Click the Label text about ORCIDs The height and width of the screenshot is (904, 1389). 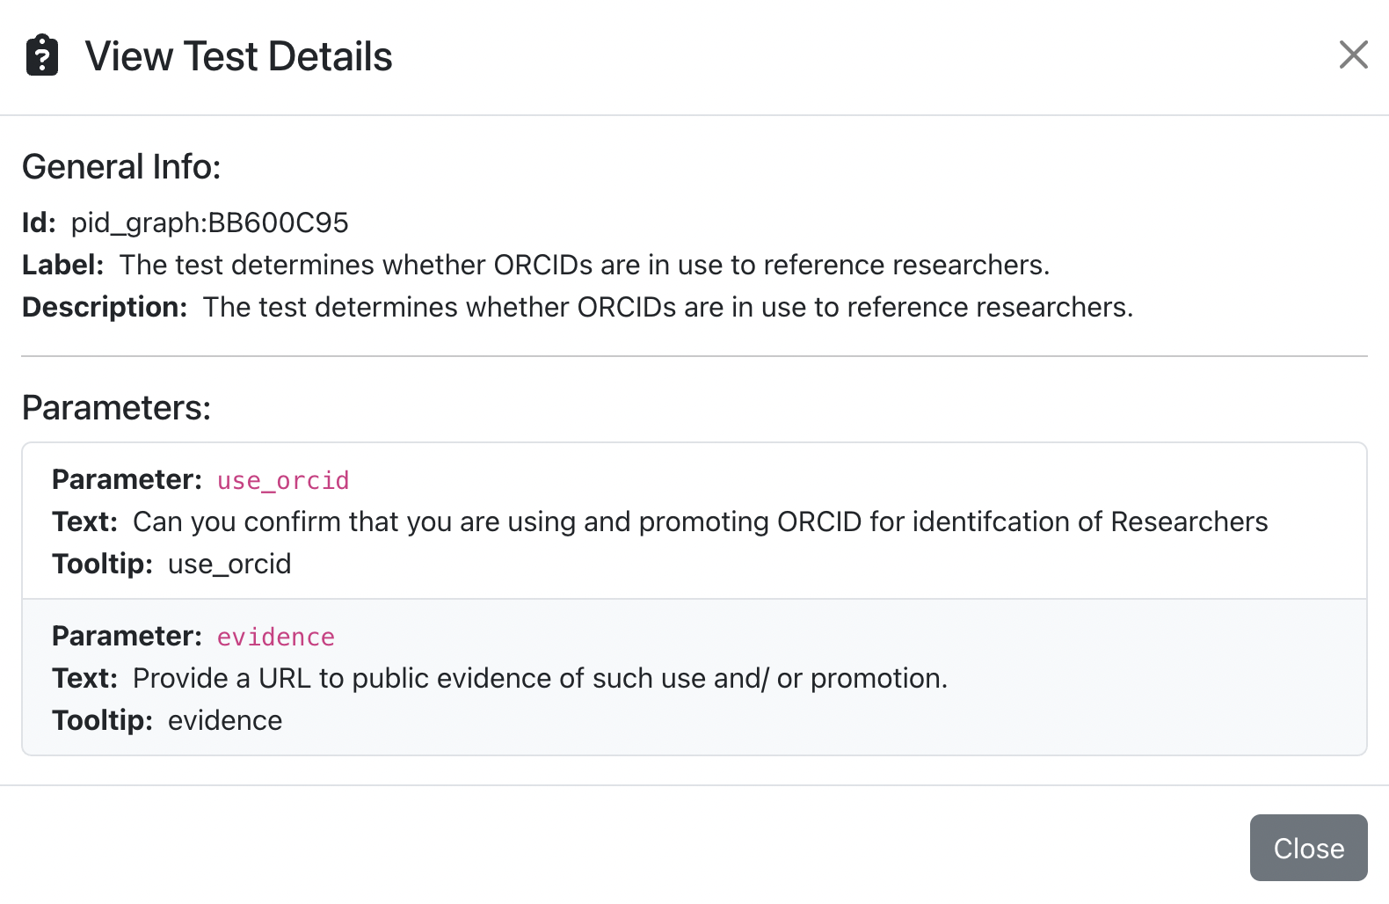click(585, 265)
